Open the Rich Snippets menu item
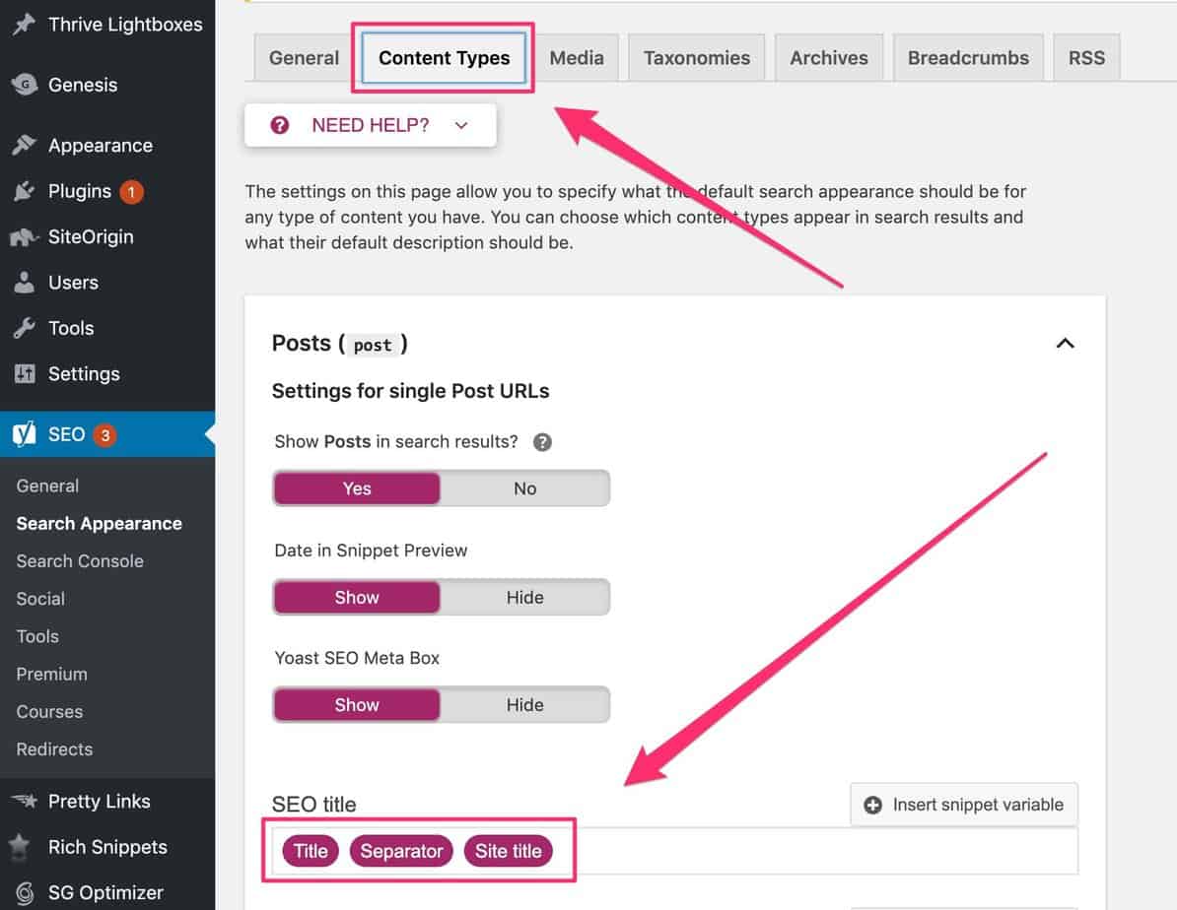 [x=107, y=847]
